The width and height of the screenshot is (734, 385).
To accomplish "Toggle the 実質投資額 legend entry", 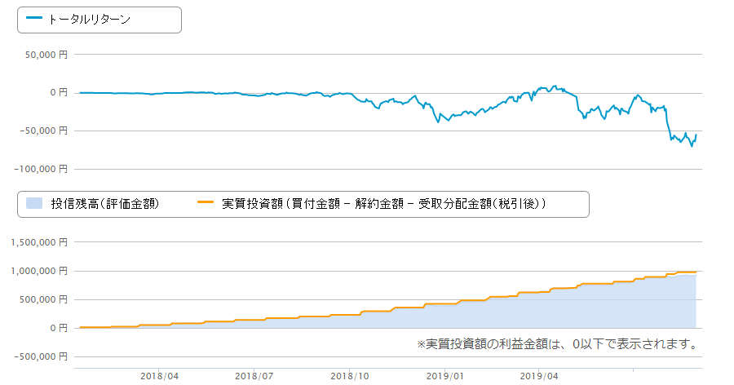I will (x=372, y=204).
